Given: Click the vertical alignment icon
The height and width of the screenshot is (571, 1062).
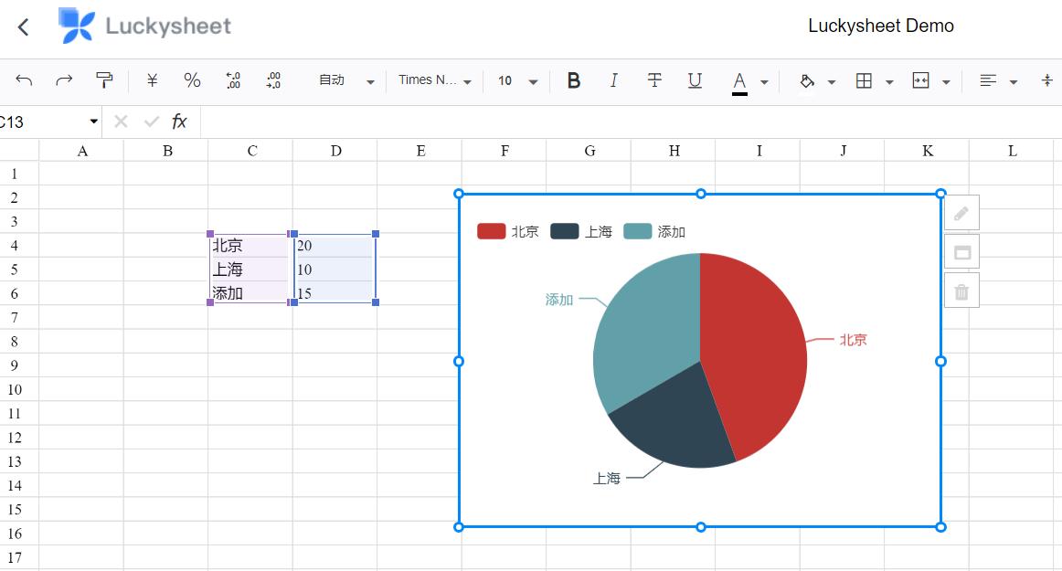Looking at the screenshot, I should 1047,81.
